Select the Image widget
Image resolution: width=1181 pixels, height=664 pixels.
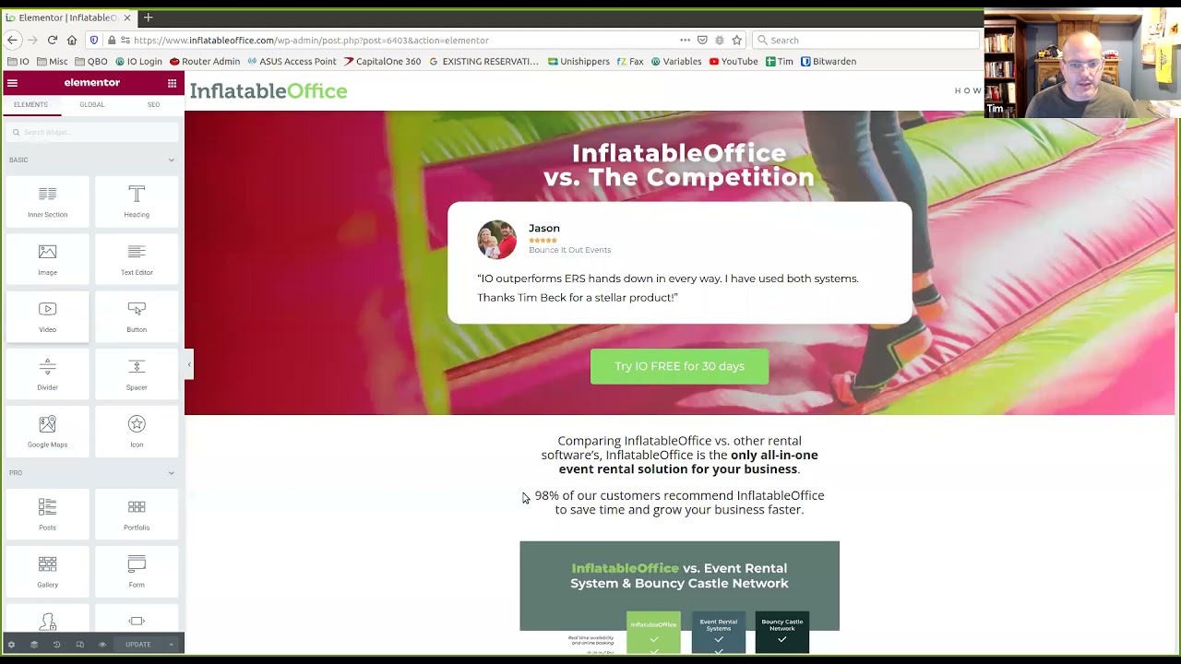pos(47,259)
